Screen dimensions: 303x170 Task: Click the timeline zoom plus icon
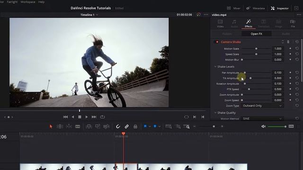point(222,127)
